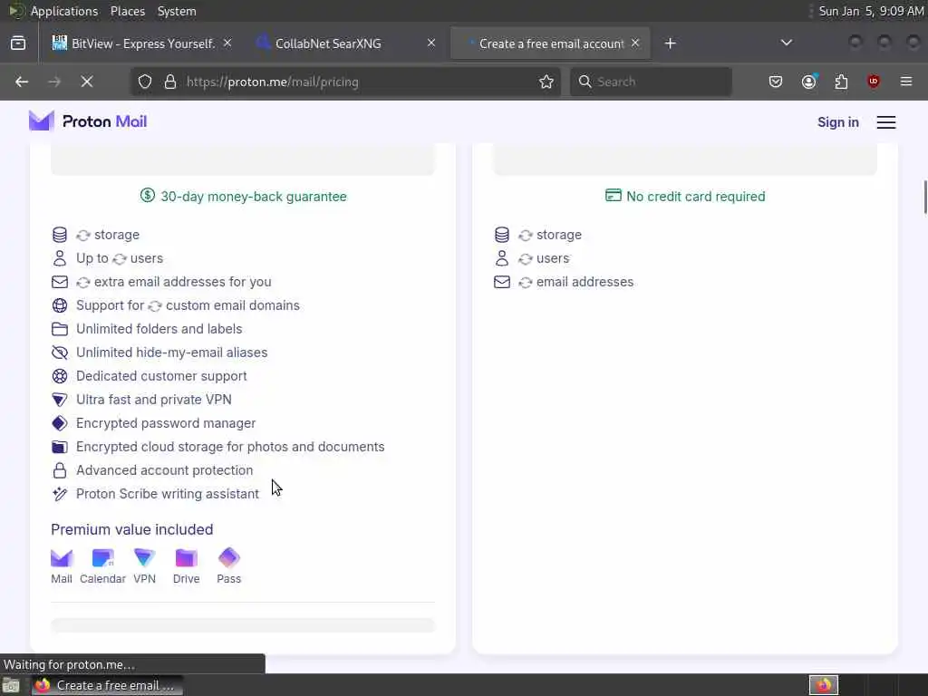Click the clock showing Sun Jan 5
Screen dimensions: 928x696
pos(871,11)
